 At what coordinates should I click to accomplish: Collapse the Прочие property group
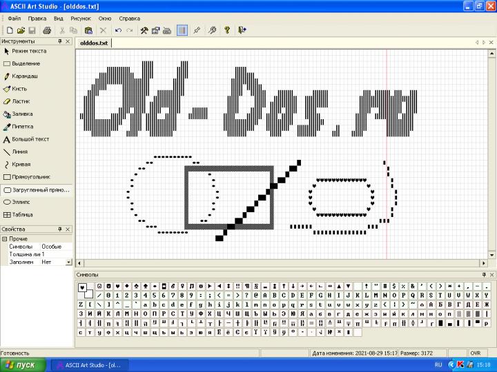coord(4,239)
